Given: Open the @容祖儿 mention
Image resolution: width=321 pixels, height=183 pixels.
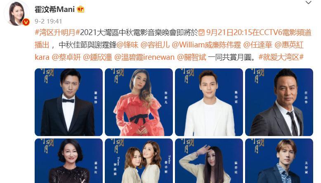Looking at the screenshot, I should click(155, 45).
